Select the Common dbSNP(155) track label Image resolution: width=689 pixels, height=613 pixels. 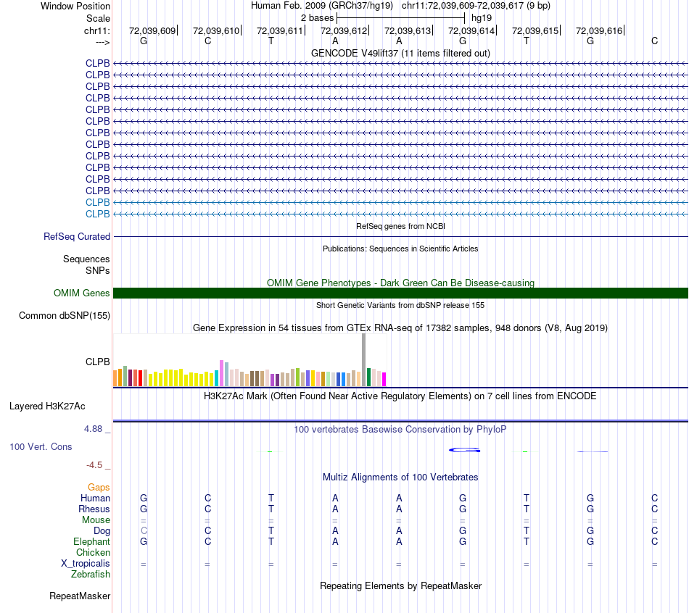click(64, 316)
